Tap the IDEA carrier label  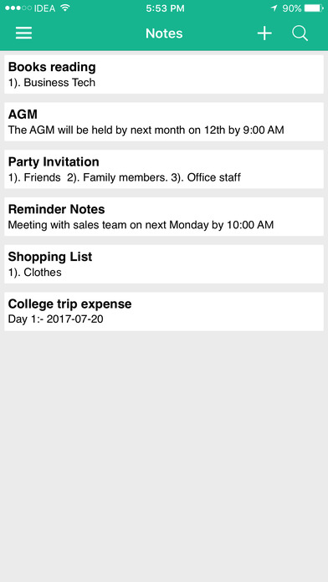44,8
